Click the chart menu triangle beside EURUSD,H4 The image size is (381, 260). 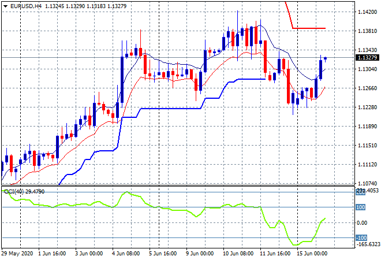[x=5, y=6]
